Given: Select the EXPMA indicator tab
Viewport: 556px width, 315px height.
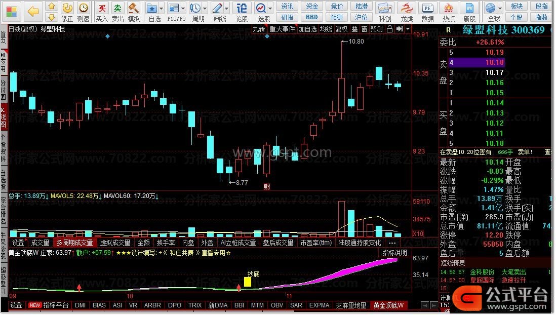Looking at the screenshot, I should tap(319, 305).
